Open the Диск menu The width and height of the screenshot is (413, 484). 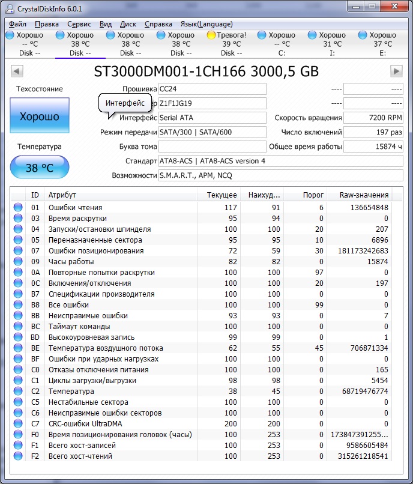pos(128,24)
